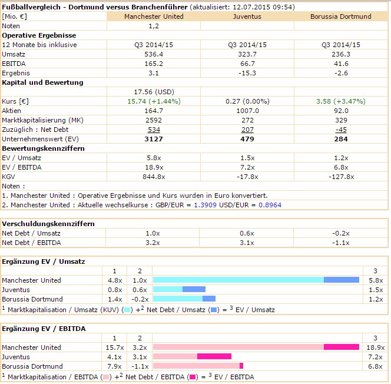Click Manchester United enterprise value 3127
The image size is (391, 384).
coord(154,139)
